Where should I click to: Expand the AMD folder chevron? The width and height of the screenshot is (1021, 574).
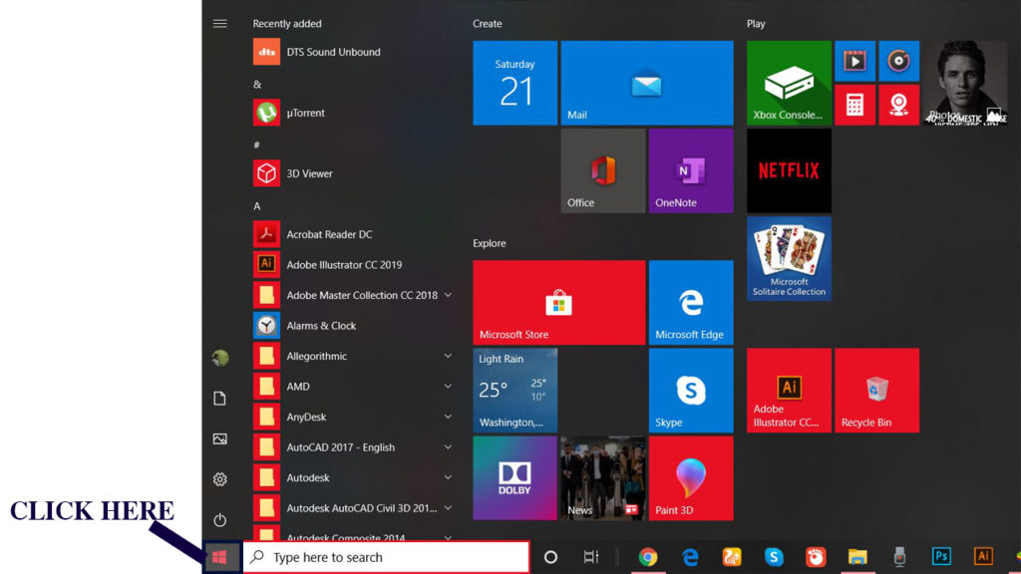pos(448,387)
